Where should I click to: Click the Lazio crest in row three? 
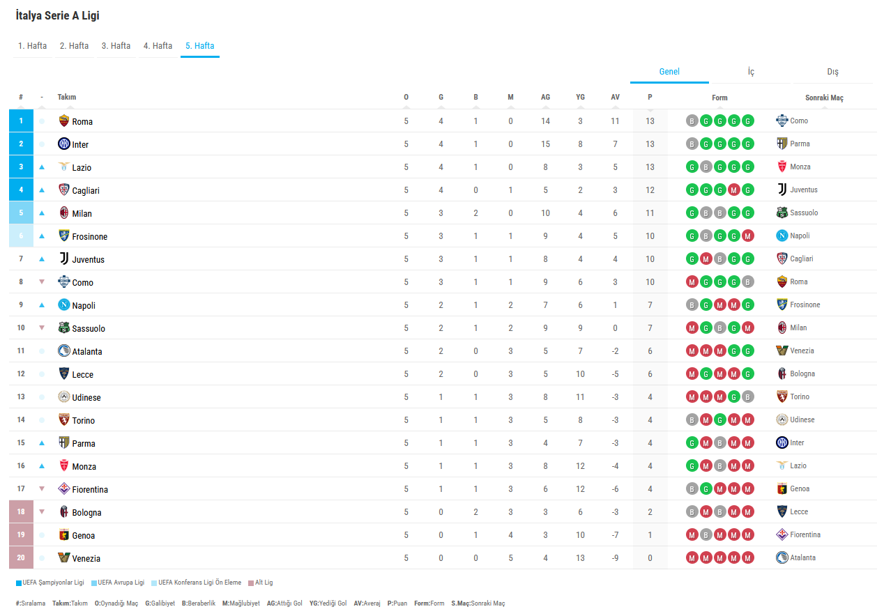pos(64,167)
